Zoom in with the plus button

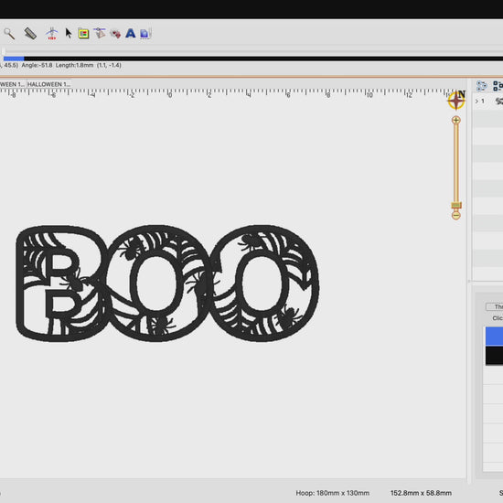[455, 121]
